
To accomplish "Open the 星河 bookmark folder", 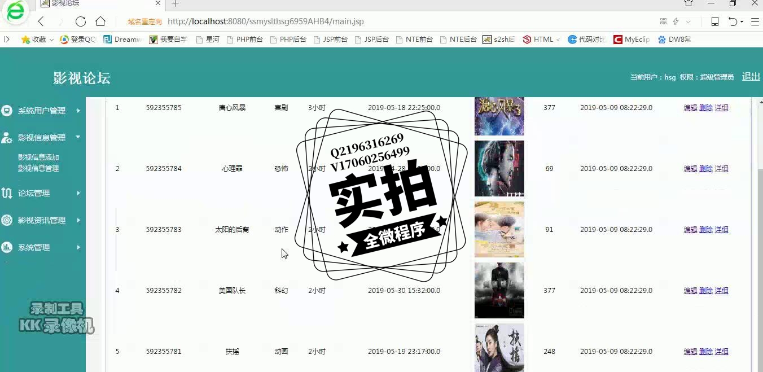I will point(208,40).
